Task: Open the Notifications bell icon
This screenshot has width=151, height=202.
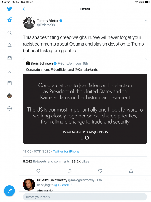Action: pos(9,45)
